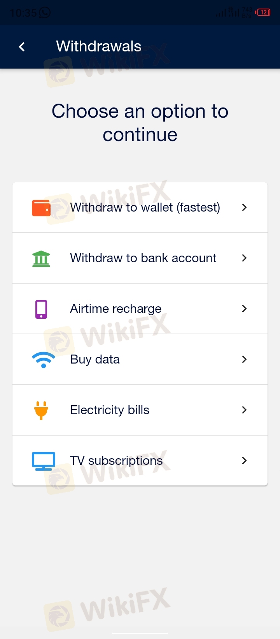Viewport: 280px width, 639px height.
Task: Click the blue Wi-Fi data icon
Action: 43,360
